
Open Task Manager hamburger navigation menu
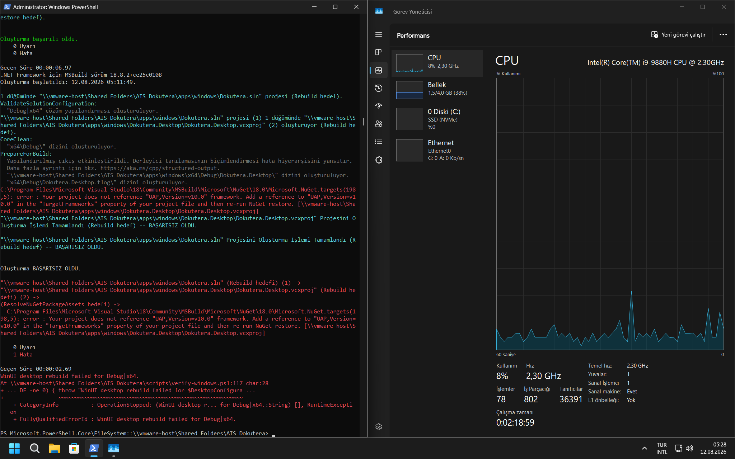click(x=379, y=34)
